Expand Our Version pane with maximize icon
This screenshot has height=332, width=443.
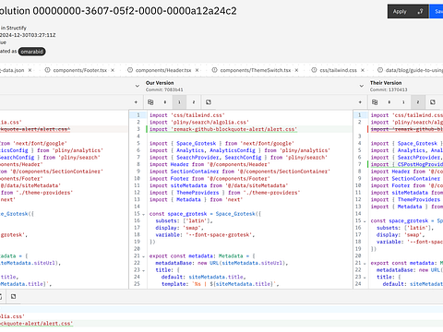click(x=209, y=102)
